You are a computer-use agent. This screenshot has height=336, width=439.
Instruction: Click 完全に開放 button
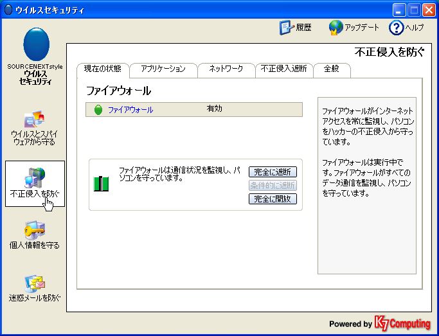pyautogui.click(x=273, y=199)
